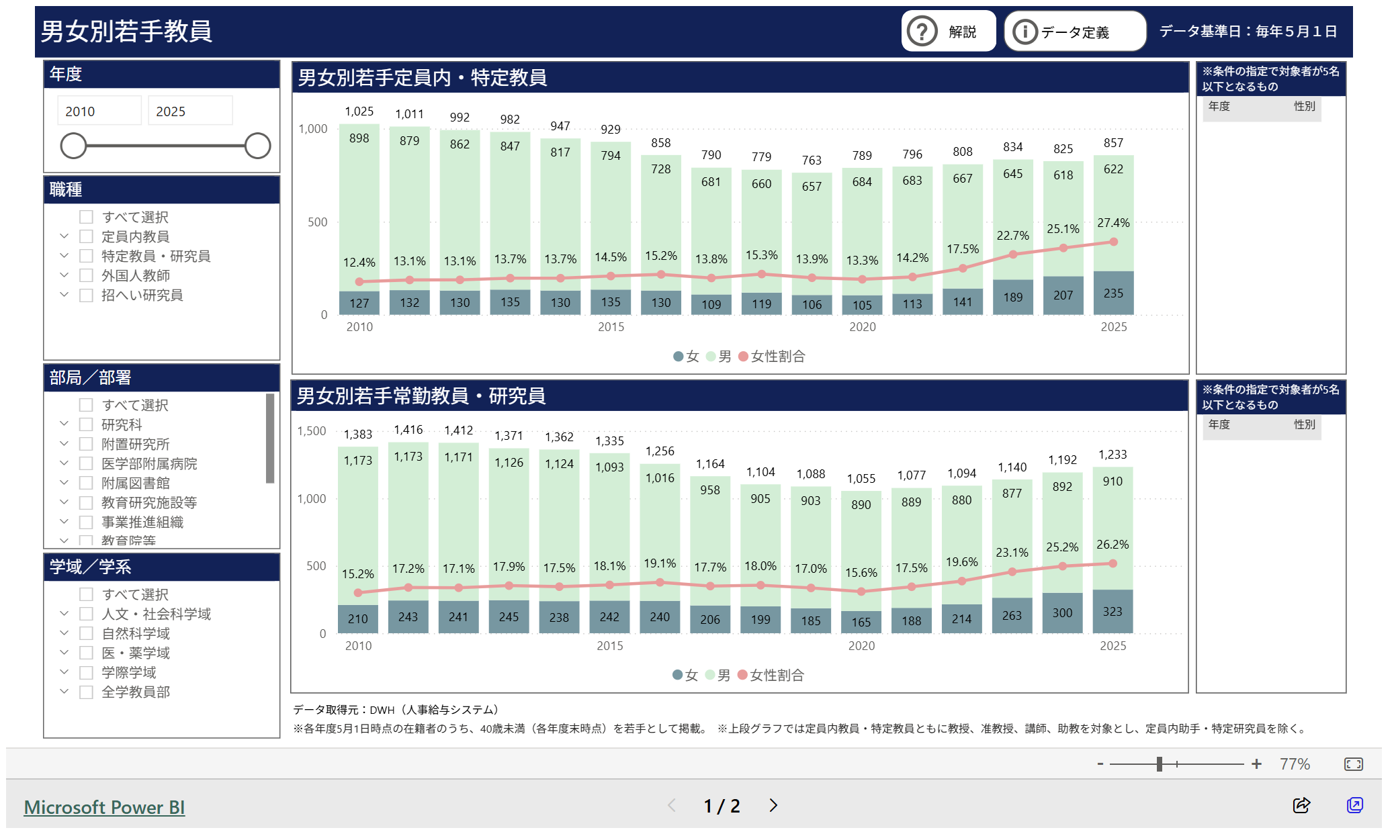Click the 性別 column header in the upper table
The width and height of the screenshot is (1394, 830).
tap(1304, 106)
